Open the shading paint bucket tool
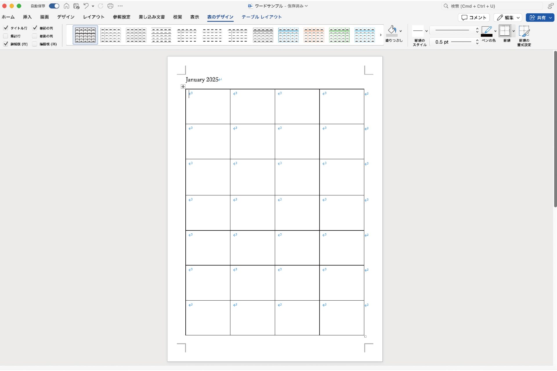 (x=392, y=30)
